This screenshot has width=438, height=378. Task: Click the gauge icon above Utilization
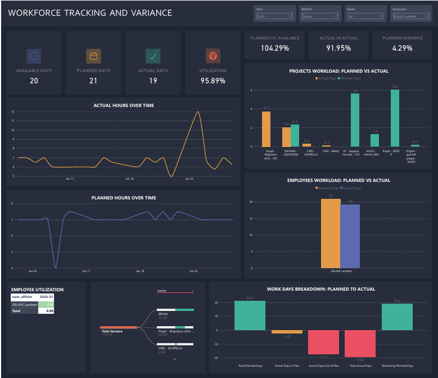click(213, 56)
